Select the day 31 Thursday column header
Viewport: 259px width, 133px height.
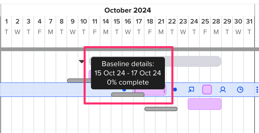[249, 27]
